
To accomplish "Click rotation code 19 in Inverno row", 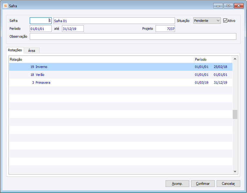I will pos(32,67).
